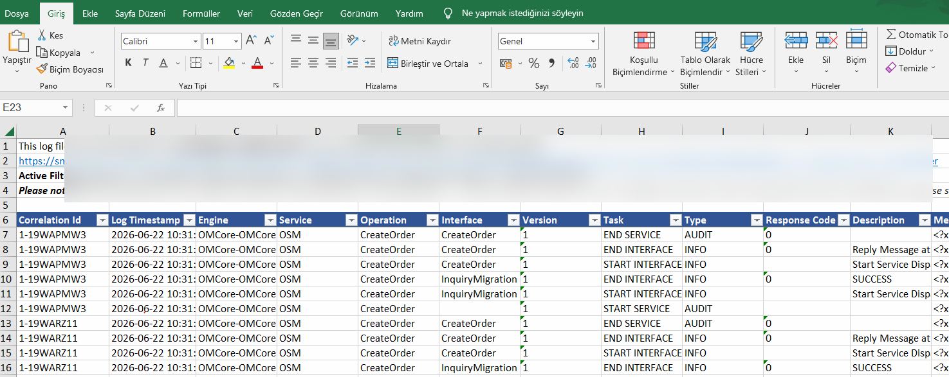Screen dimensions: 949x377
Task: Decrease indent
Action: (x=353, y=63)
